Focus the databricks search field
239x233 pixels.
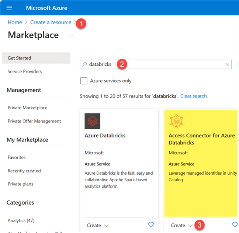156,64
